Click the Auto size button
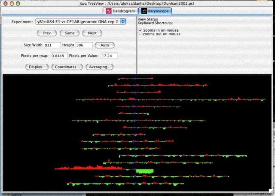This screenshot has width=275, height=196. 105,45
